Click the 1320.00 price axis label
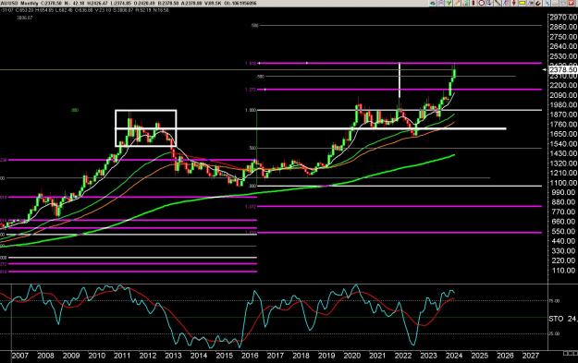The width and height of the screenshot is (578, 363). tap(563, 163)
